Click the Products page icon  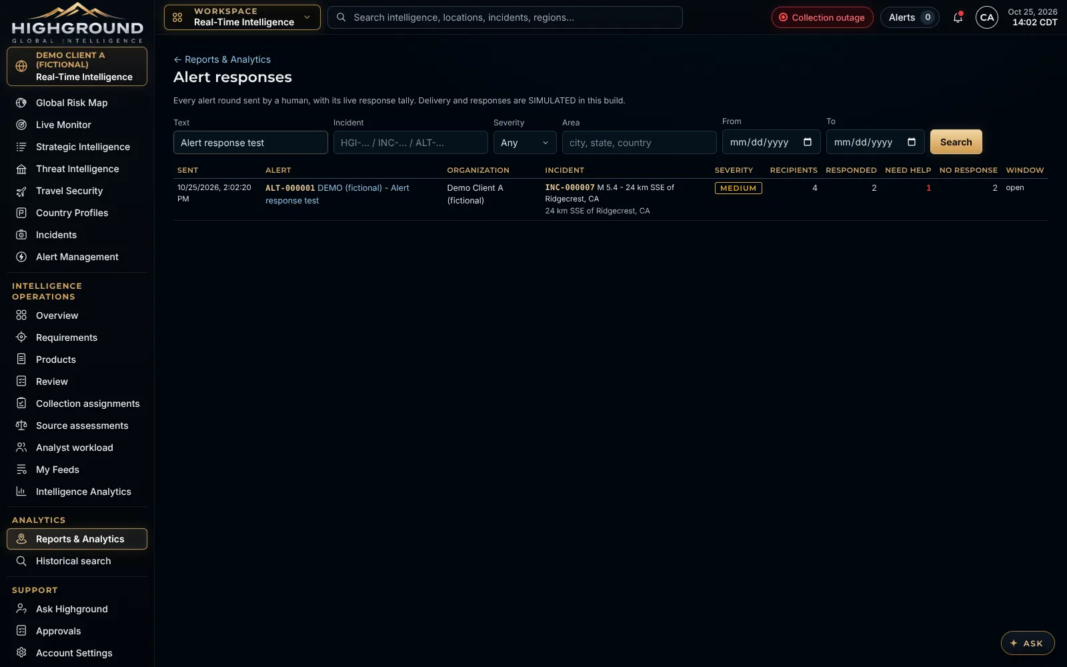coord(21,360)
